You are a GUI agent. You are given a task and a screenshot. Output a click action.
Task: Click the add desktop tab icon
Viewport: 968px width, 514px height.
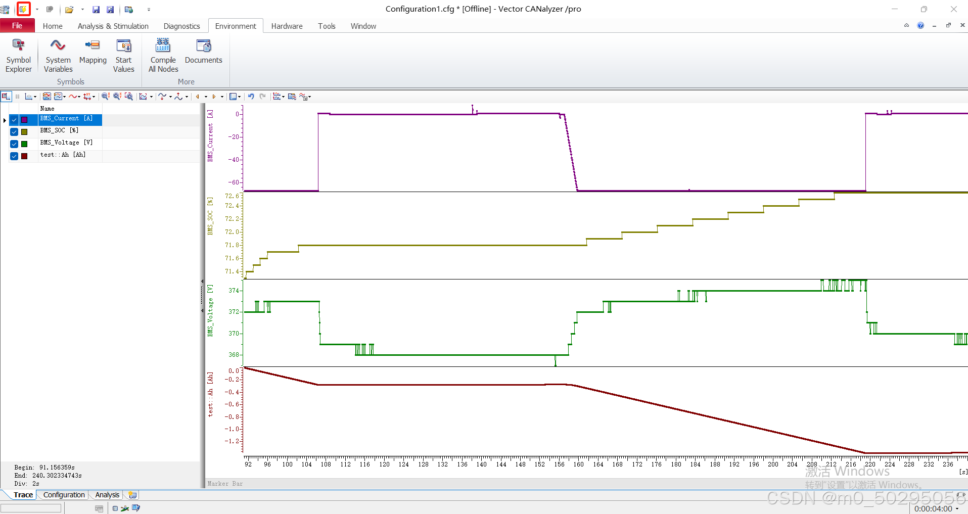pos(132,495)
